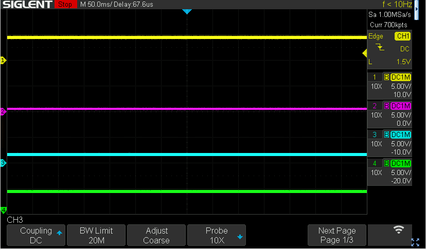Open the Coupling DC menu
This screenshot has height=250, width=426.
point(36,235)
